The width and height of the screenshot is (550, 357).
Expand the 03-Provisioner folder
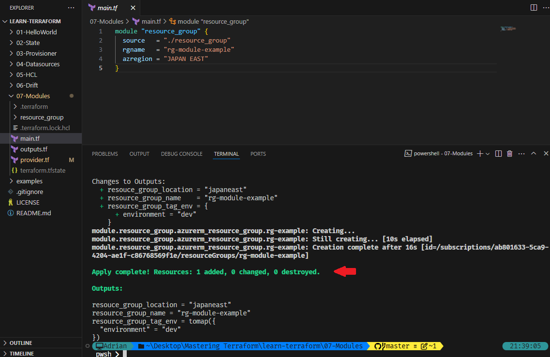pyautogui.click(x=41, y=53)
